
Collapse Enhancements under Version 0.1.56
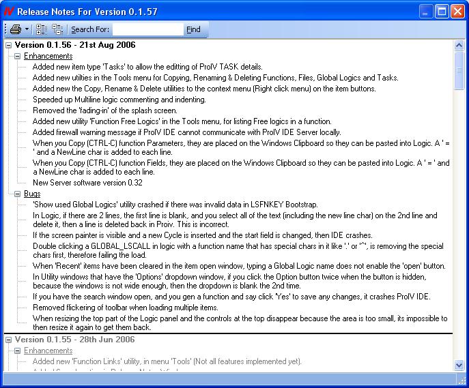coord(17,56)
